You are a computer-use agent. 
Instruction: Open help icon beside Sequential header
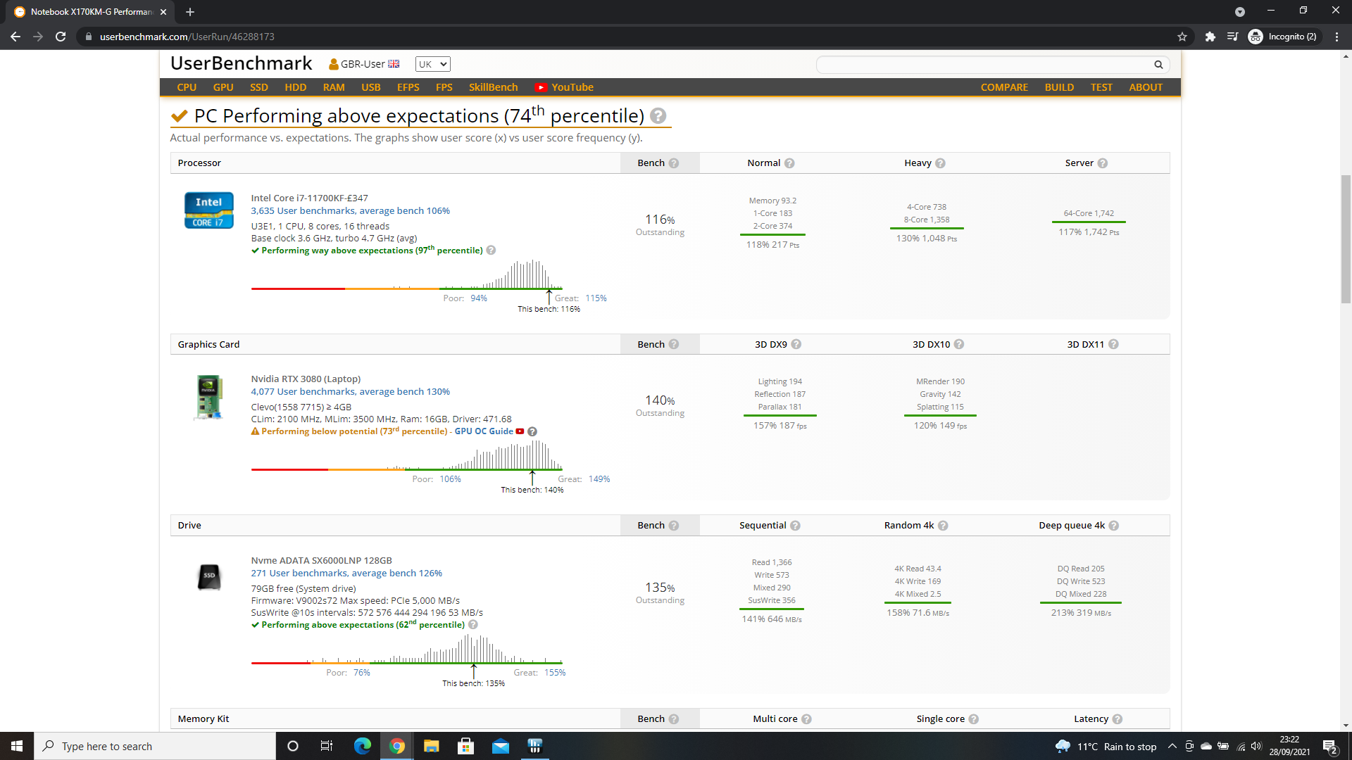pyautogui.click(x=795, y=526)
